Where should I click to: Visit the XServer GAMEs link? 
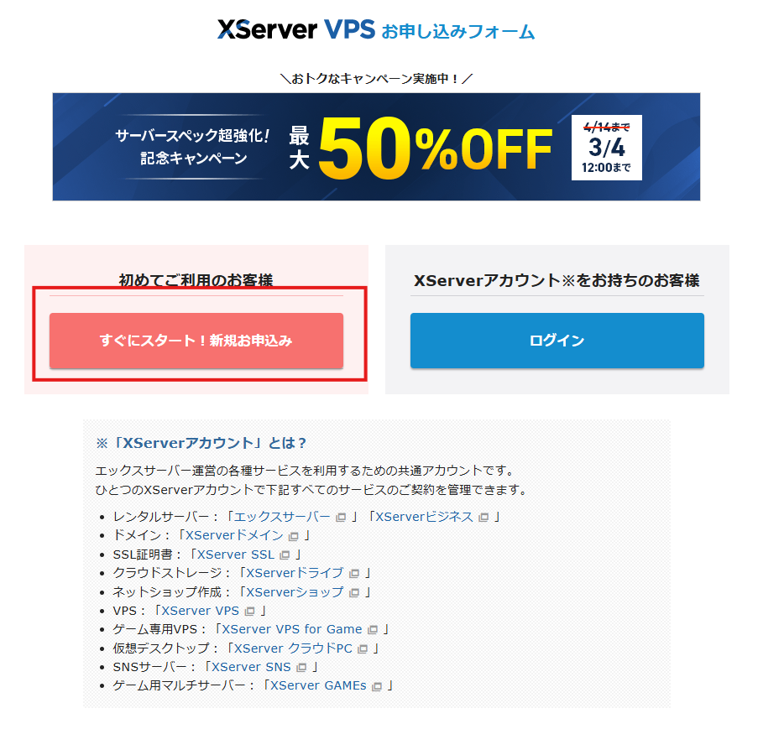click(318, 685)
